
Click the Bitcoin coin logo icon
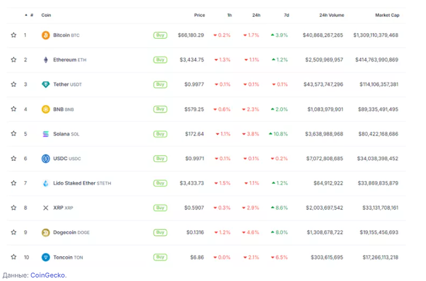46,35
